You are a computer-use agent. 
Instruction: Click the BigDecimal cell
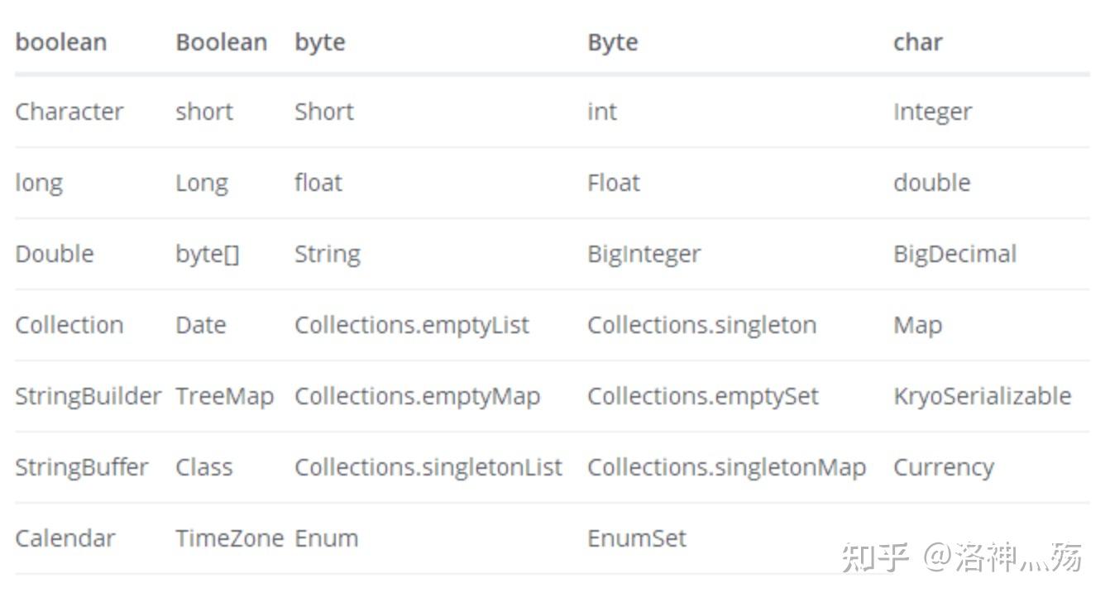point(955,254)
